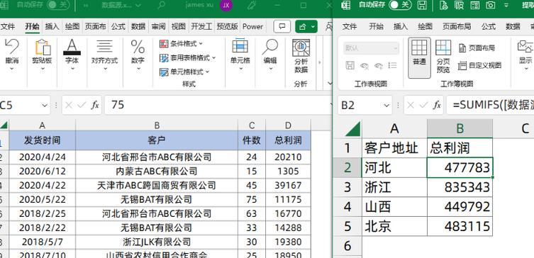The width and height of the screenshot is (534, 258).
Task: Select the 件数 header cell
Action: (252, 140)
